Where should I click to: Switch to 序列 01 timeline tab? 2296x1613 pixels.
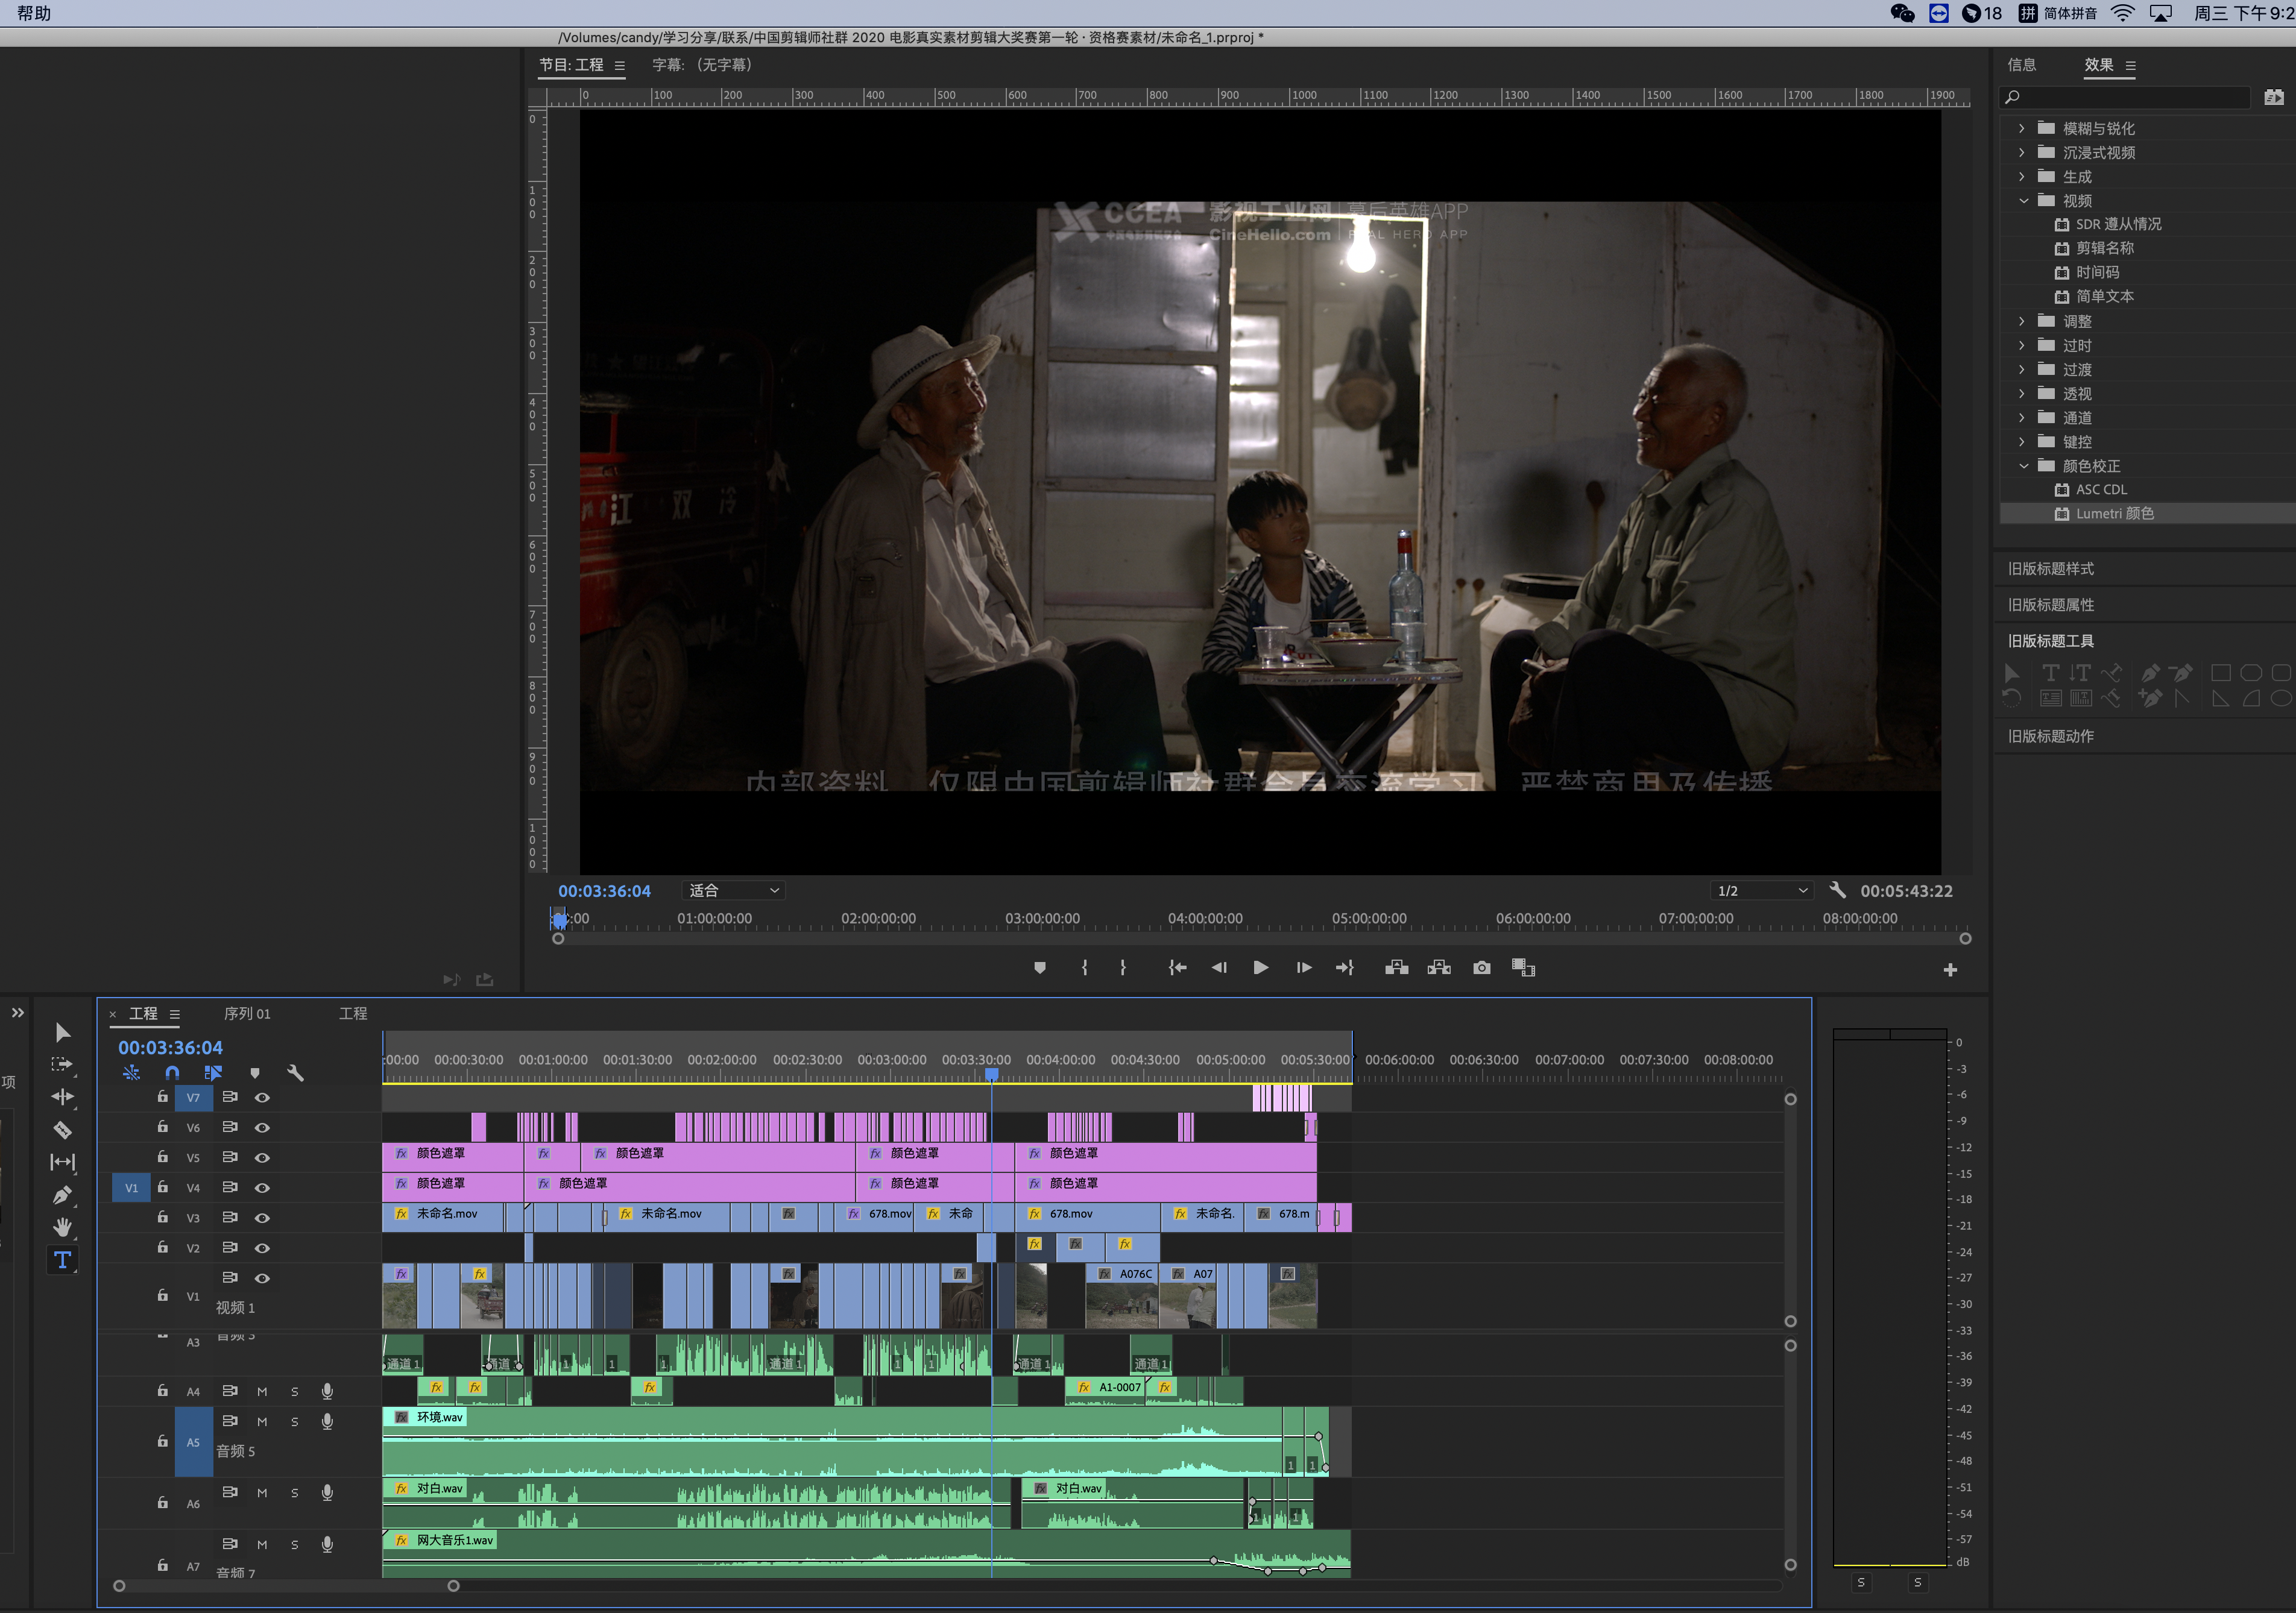coord(247,1014)
